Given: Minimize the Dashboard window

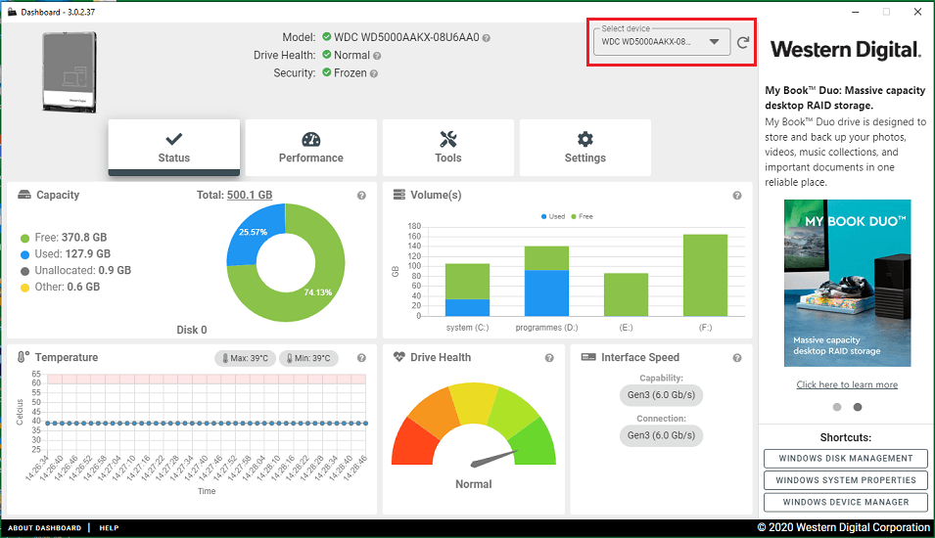Looking at the screenshot, I should [855, 12].
